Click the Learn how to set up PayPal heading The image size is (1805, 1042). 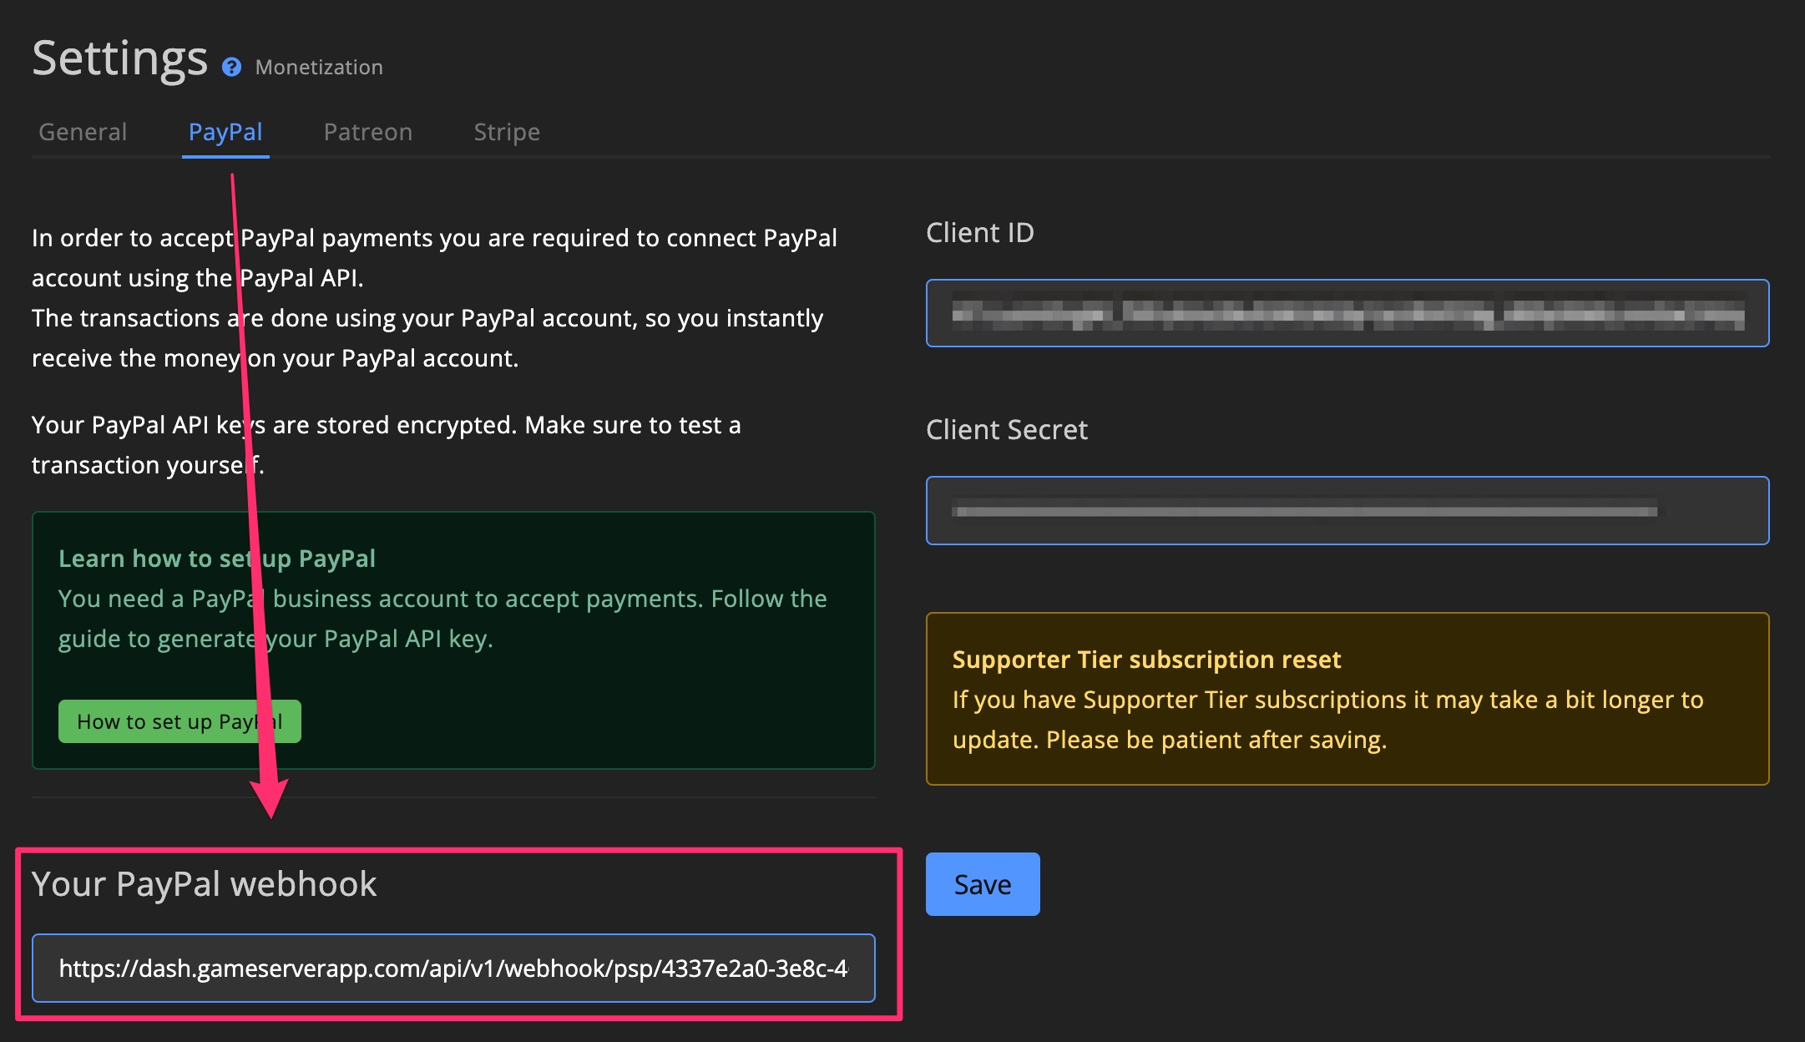click(216, 558)
